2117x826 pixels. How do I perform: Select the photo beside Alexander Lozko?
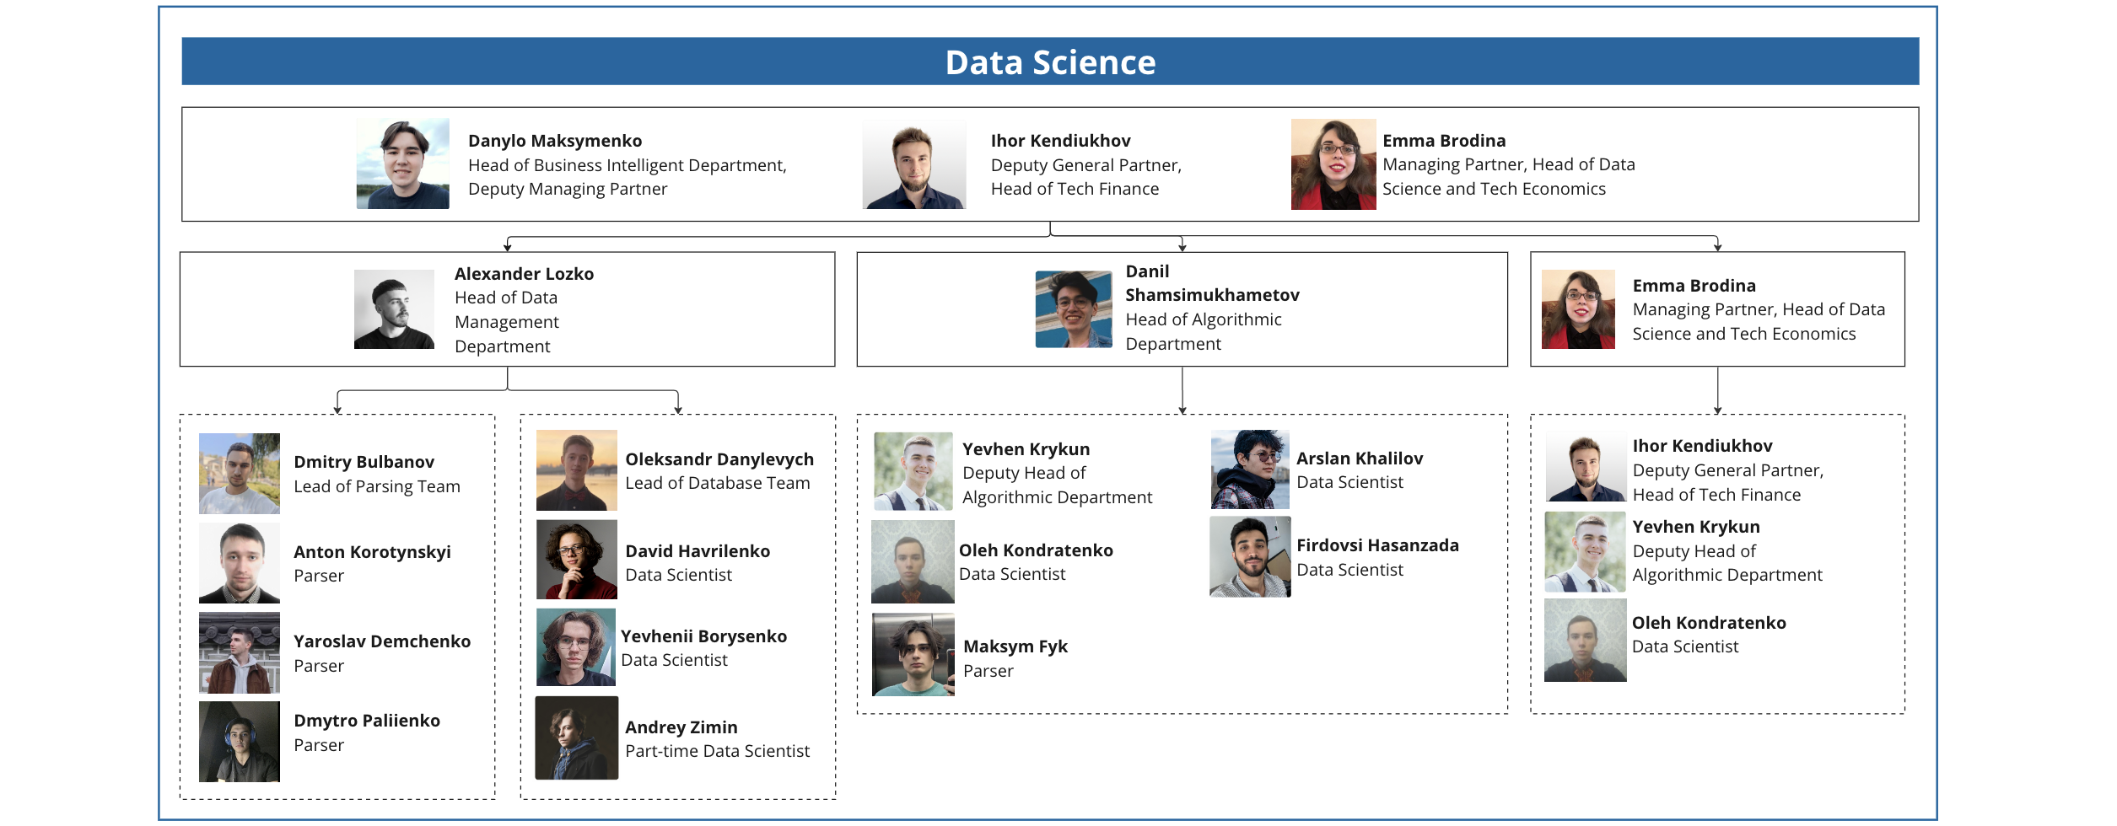[394, 309]
